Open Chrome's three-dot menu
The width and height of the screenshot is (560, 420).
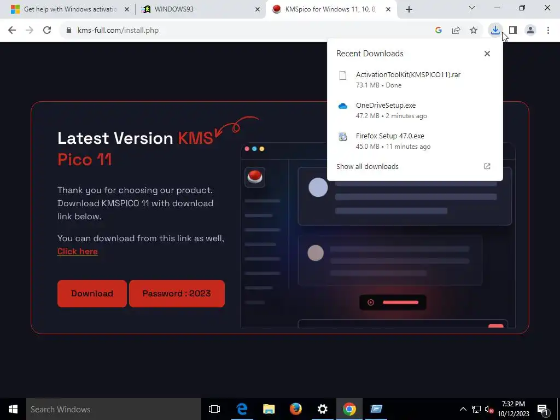click(548, 31)
